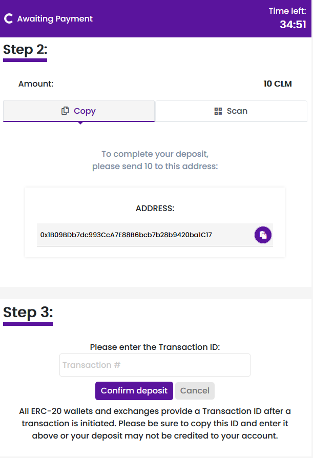
Task: Click the Awaiting Payment spinner icon
Action: click(9, 18)
